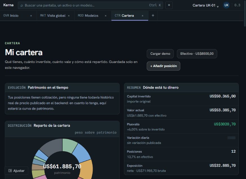Click the page vertical scrollbar
The height and width of the screenshot is (179, 246).
[245, 14]
